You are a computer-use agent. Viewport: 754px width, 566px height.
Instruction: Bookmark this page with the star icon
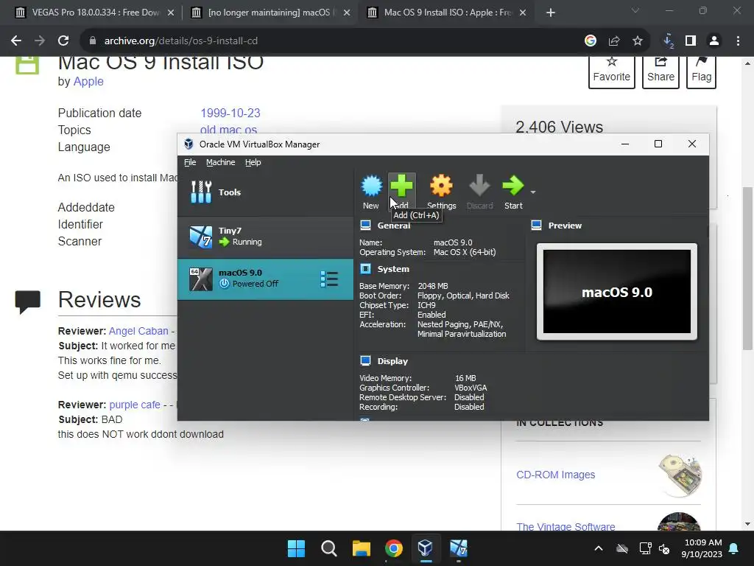(638, 41)
